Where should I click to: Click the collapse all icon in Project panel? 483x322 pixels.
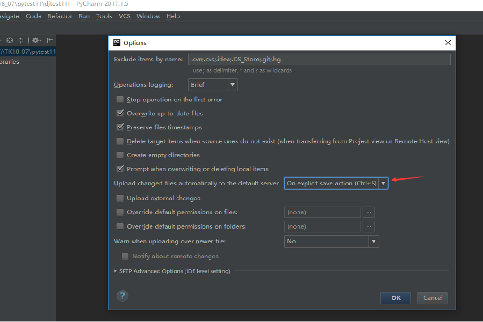pos(20,40)
